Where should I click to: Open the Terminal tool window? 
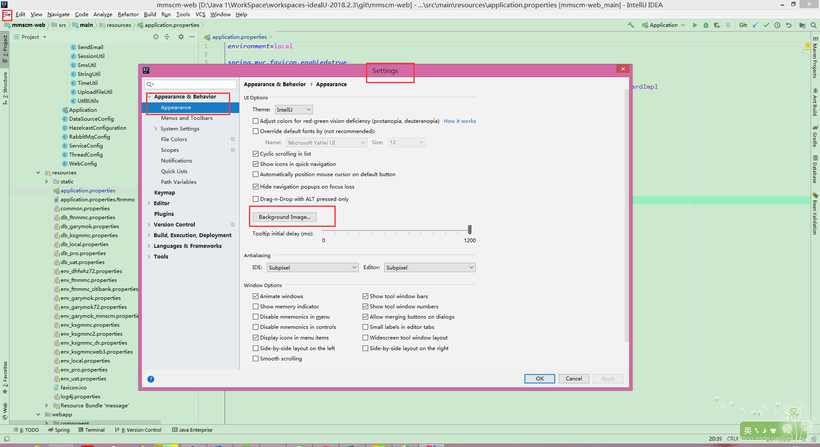tap(91, 430)
